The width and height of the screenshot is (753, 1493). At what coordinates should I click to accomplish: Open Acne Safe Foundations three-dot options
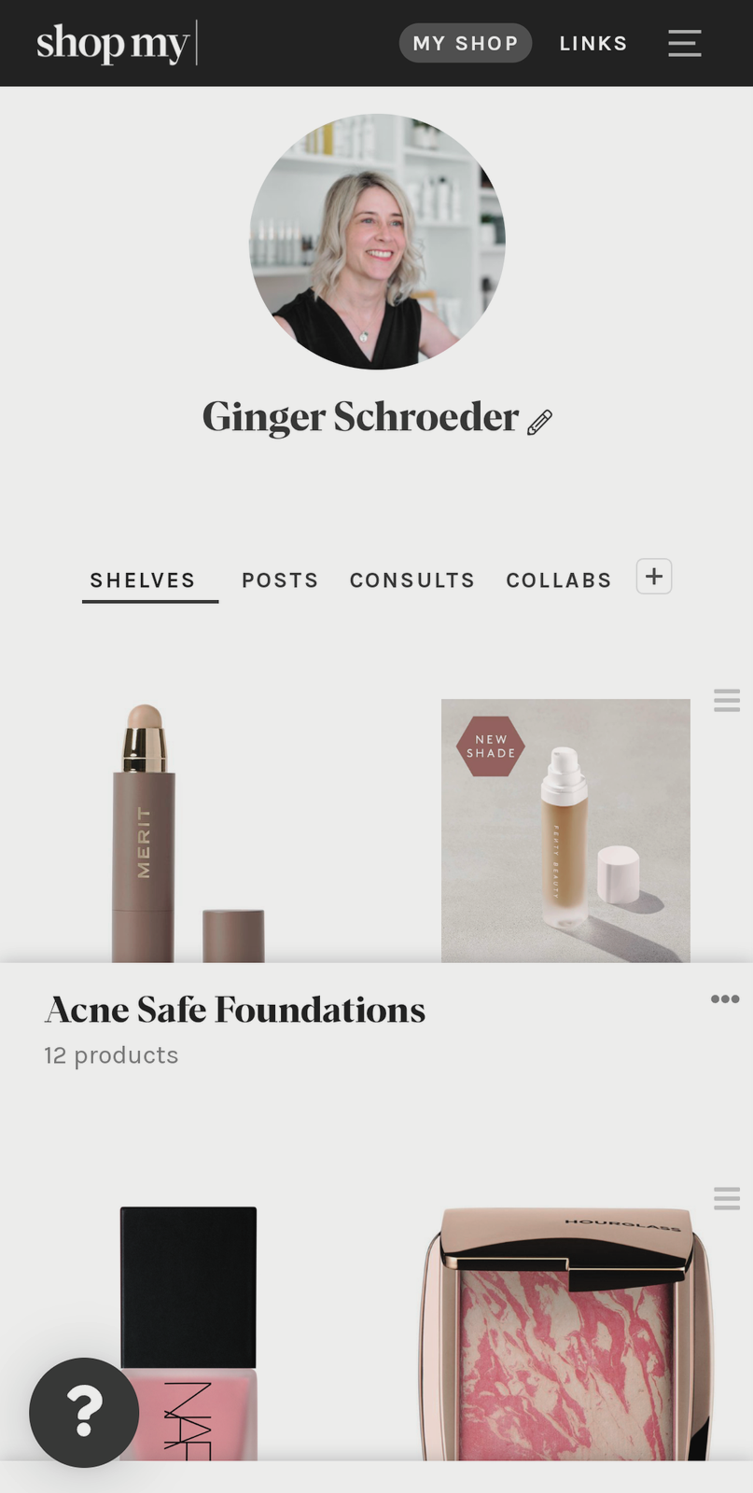(x=725, y=999)
